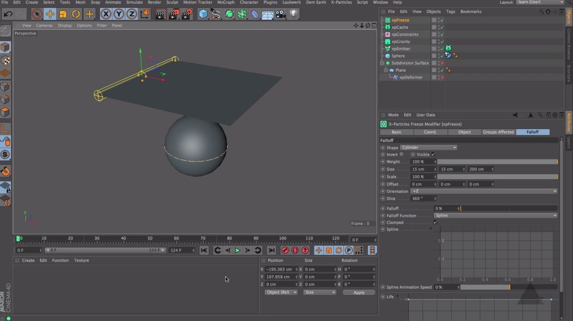Click the Camera object icon
The height and width of the screenshot is (321, 573).
pyautogui.click(x=281, y=14)
